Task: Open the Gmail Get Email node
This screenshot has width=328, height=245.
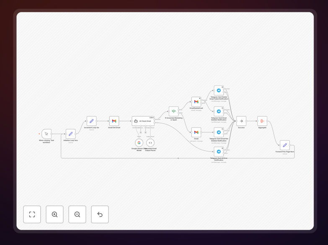Action: pos(114,121)
